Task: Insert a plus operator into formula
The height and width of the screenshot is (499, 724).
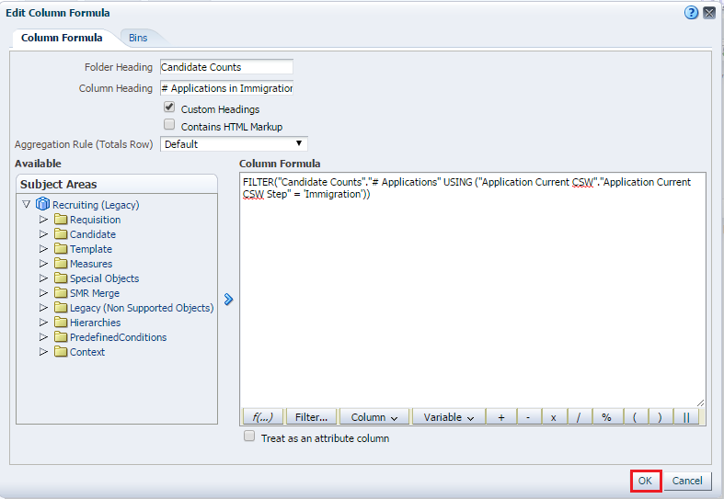Action: pos(501,417)
